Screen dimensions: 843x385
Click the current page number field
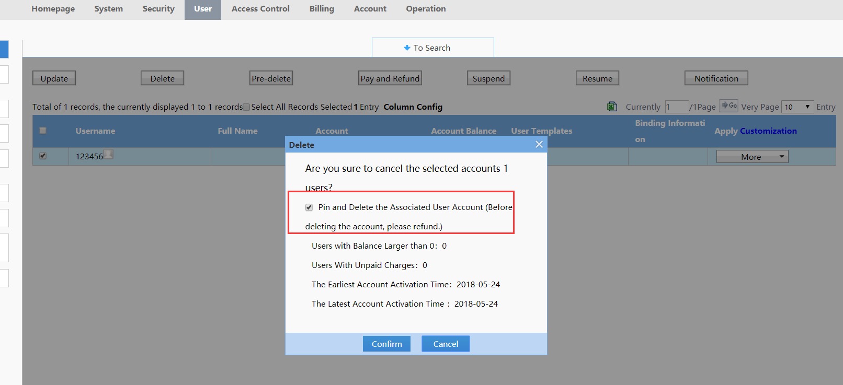point(677,107)
